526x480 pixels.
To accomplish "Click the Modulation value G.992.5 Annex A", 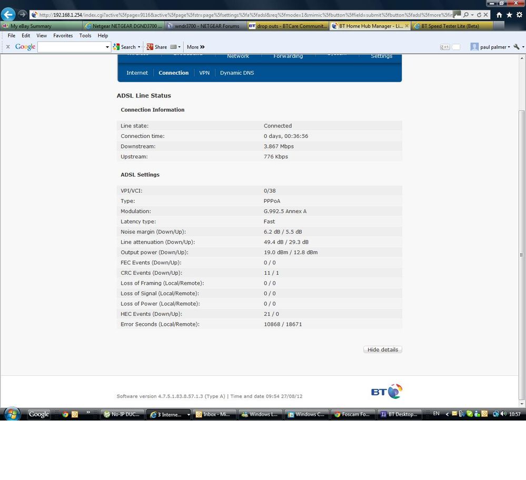I will (285, 212).
